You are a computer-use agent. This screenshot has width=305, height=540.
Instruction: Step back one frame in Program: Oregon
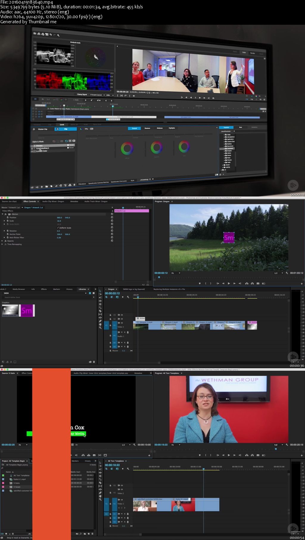223,284
